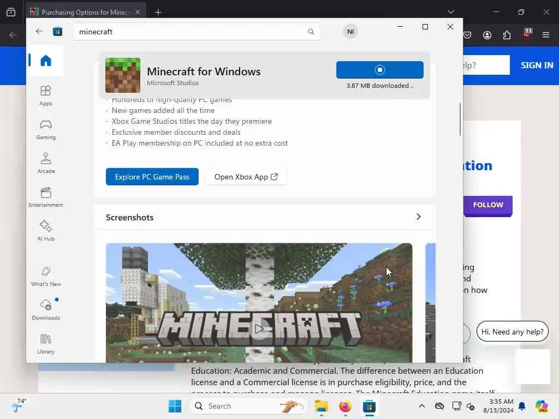
Task: Click 3.87 MB downloaded status text
Action: point(380,86)
